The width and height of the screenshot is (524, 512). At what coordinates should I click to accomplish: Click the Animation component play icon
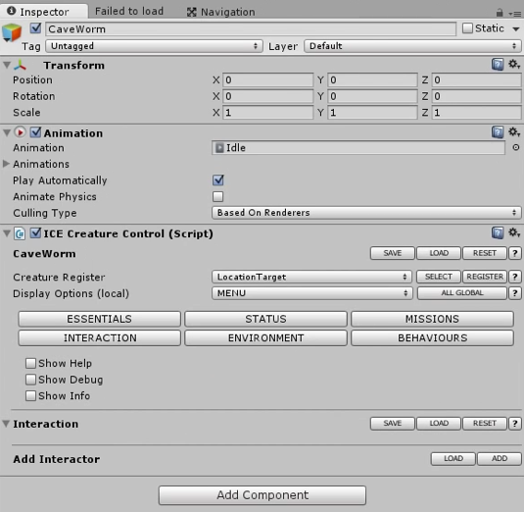[x=20, y=132]
